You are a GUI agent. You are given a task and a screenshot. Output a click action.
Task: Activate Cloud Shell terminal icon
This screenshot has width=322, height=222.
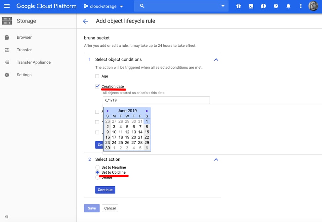[251, 6]
